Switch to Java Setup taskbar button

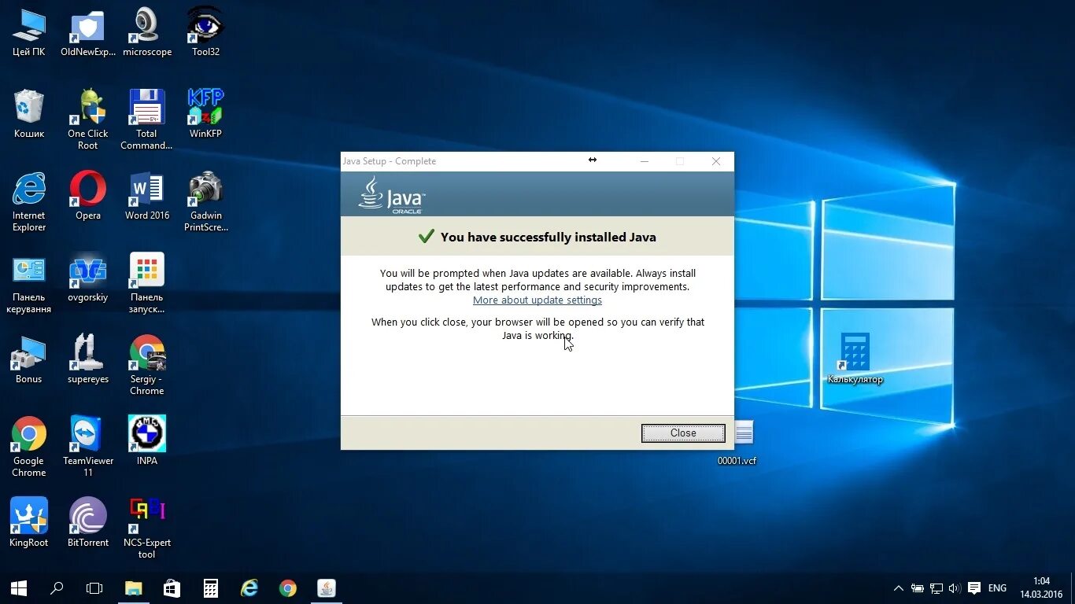coord(326,588)
